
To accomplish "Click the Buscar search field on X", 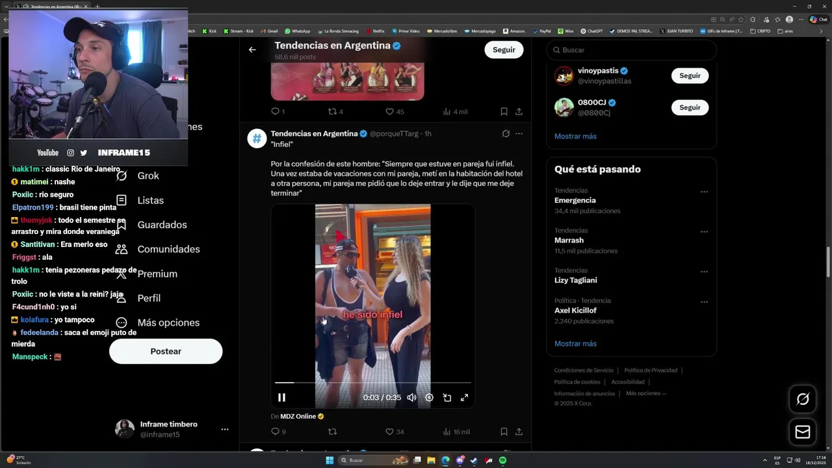I will tap(632, 50).
